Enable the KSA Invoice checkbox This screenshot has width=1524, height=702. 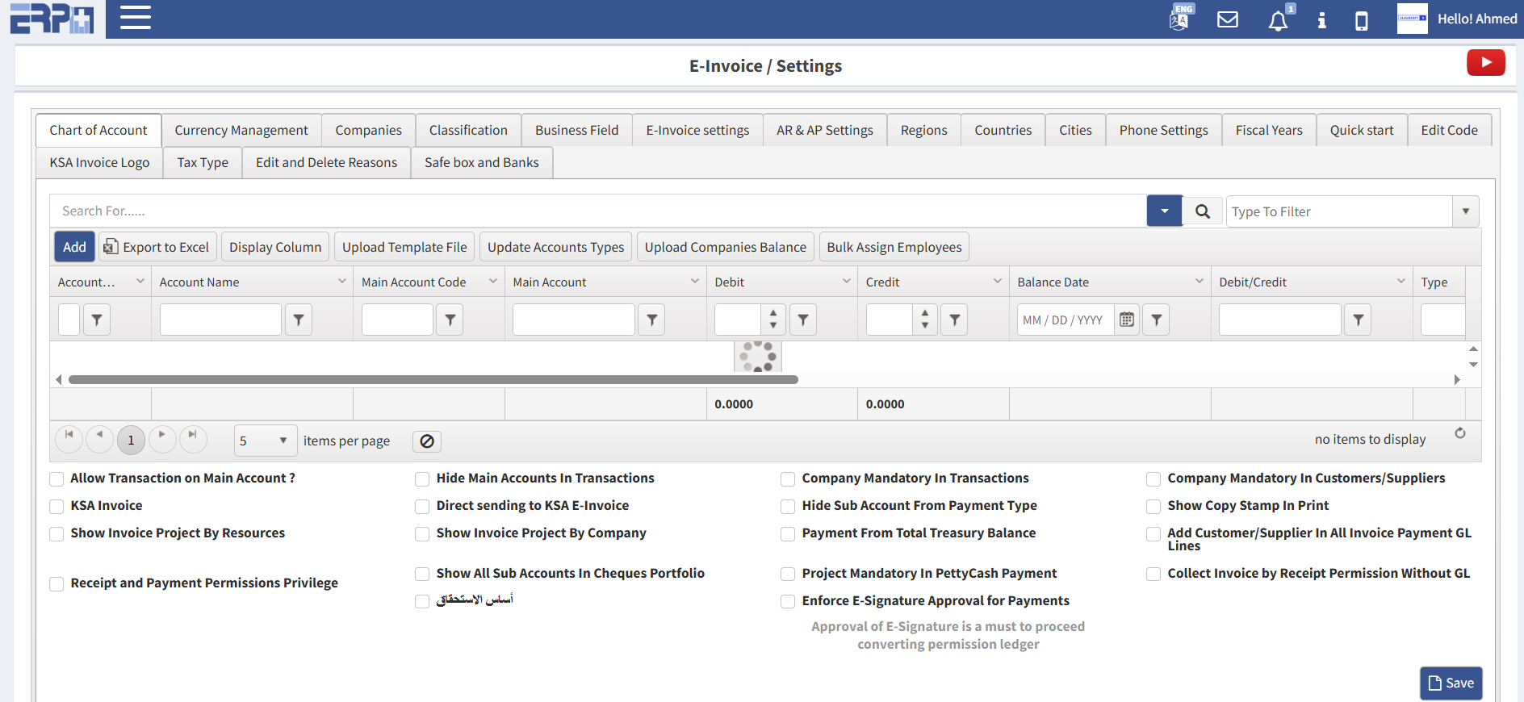pyautogui.click(x=57, y=507)
